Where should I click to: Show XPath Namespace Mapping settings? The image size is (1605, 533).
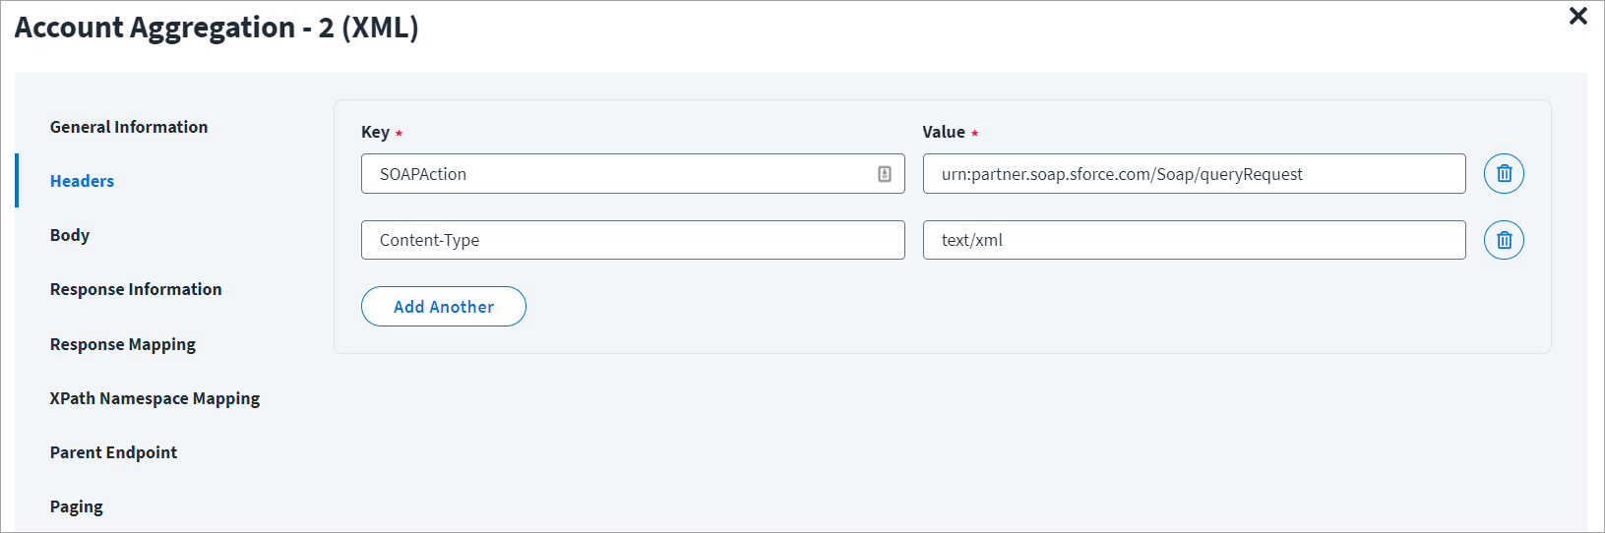point(154,398)
